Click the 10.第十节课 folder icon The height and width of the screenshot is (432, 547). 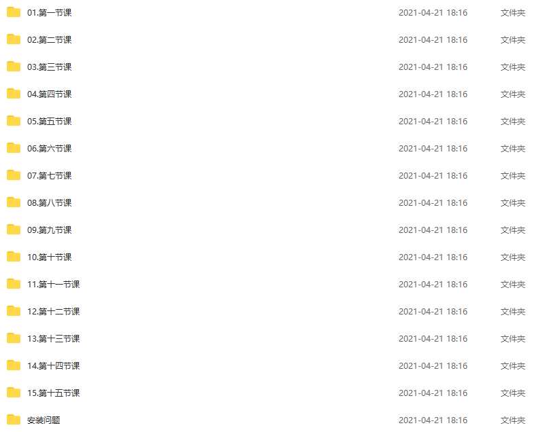pos(14,257)
